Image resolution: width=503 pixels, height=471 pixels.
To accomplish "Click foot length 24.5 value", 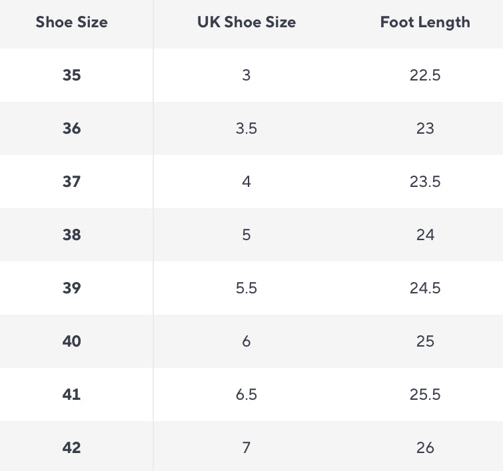I will click(425, 288).
